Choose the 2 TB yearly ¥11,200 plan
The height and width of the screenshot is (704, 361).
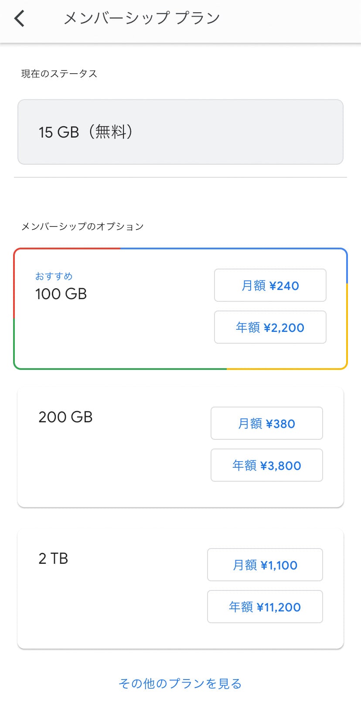[x=265, y=607]
